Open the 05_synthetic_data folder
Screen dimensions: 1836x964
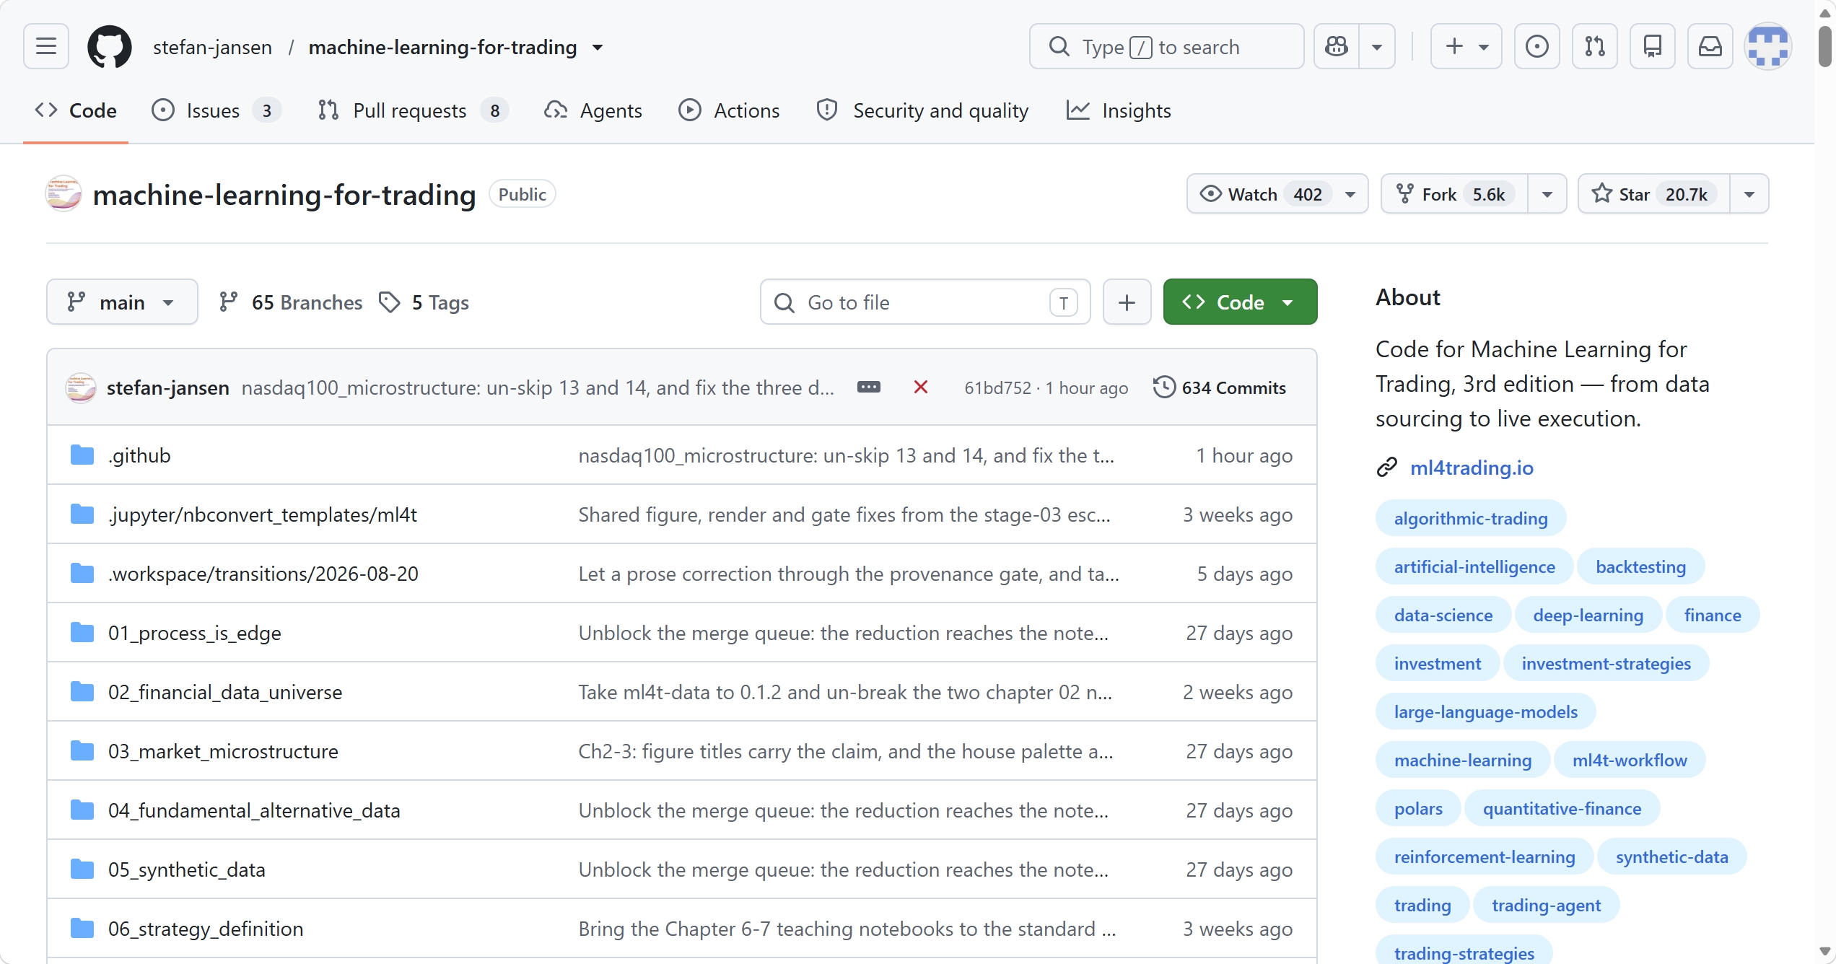click(187, 869)
